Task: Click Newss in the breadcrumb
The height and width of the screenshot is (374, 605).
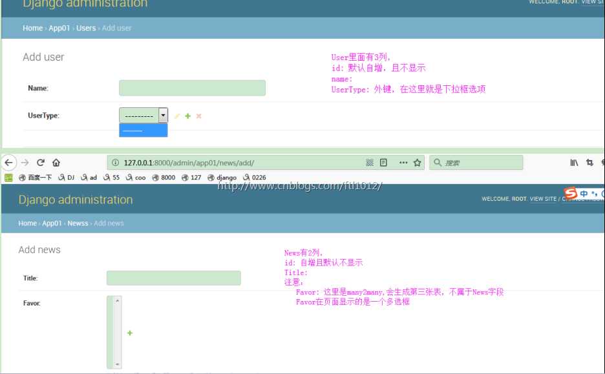Action: click(78, 223)
